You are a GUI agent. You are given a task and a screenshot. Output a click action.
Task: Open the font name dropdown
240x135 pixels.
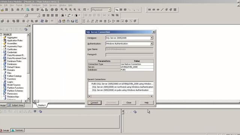pyautogui.click(x=25, y=15)
